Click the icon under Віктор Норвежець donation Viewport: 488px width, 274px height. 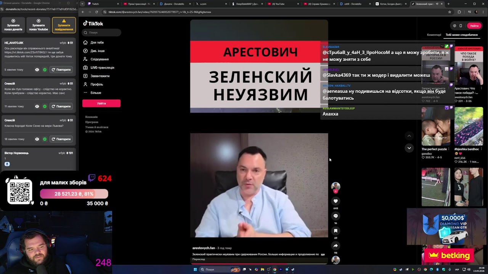(x=7, y=164)
